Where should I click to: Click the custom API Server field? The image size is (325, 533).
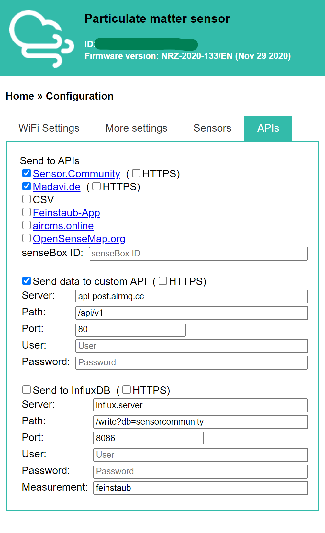[191, 296]
